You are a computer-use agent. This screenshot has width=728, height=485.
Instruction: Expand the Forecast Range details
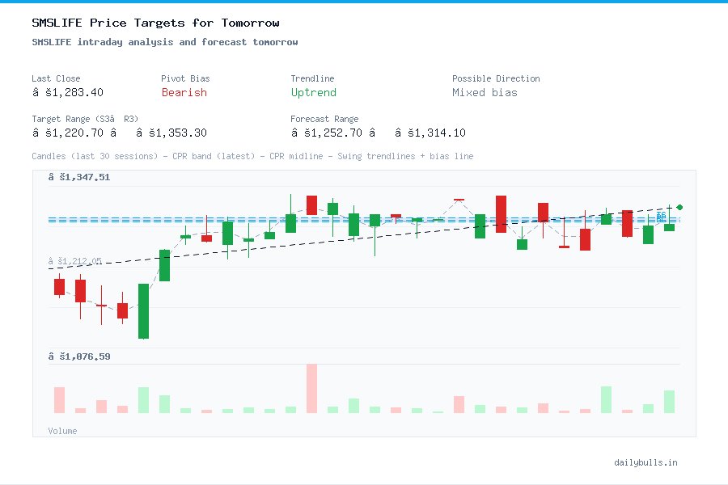[x=324, y=118]
